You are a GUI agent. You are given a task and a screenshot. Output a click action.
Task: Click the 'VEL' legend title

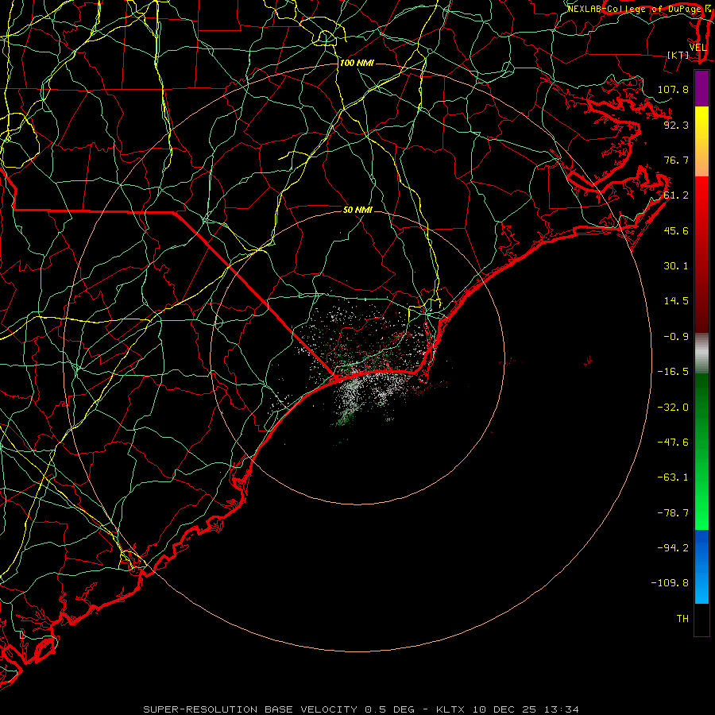(x=698, y=48)
